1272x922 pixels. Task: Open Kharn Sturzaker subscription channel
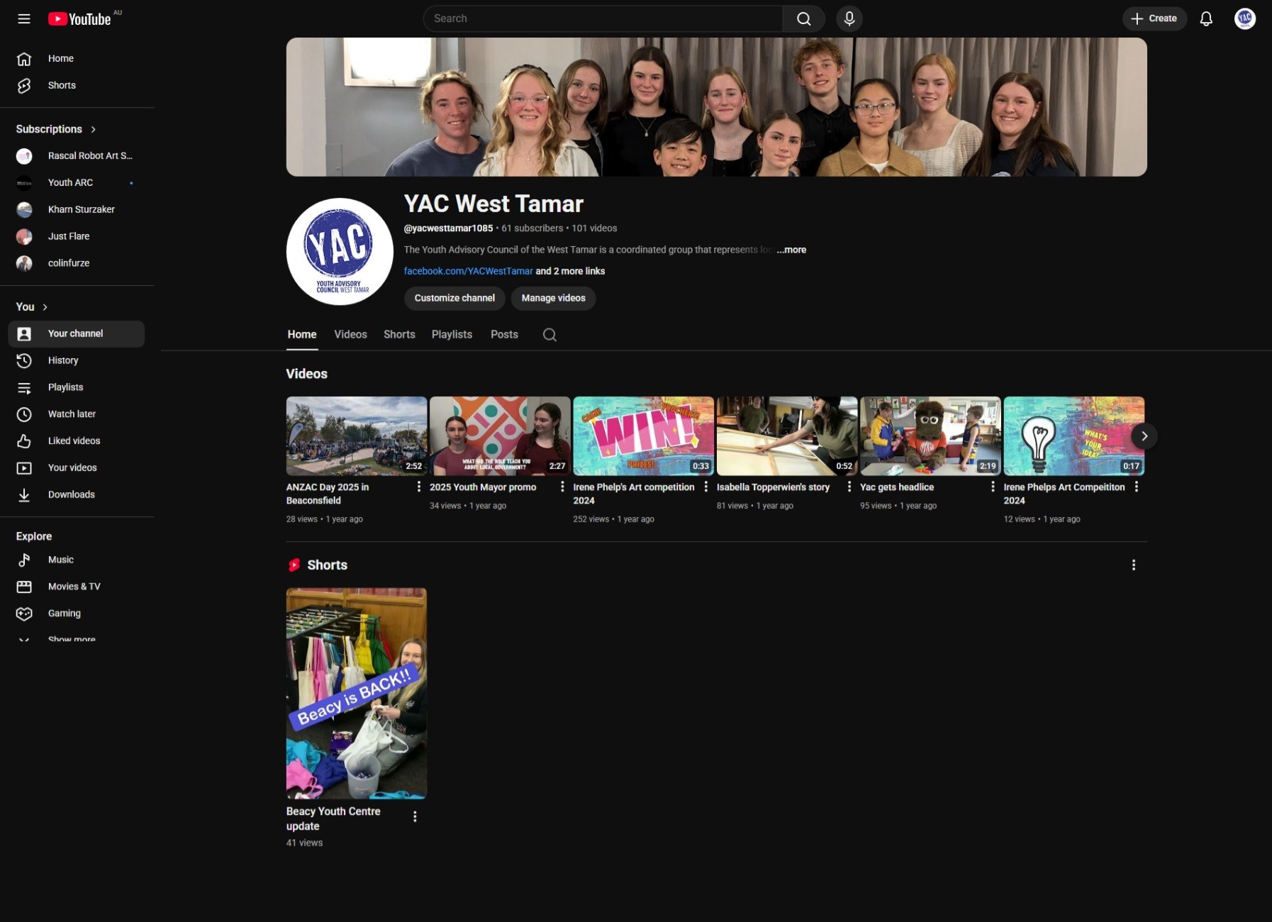point(77,210)
